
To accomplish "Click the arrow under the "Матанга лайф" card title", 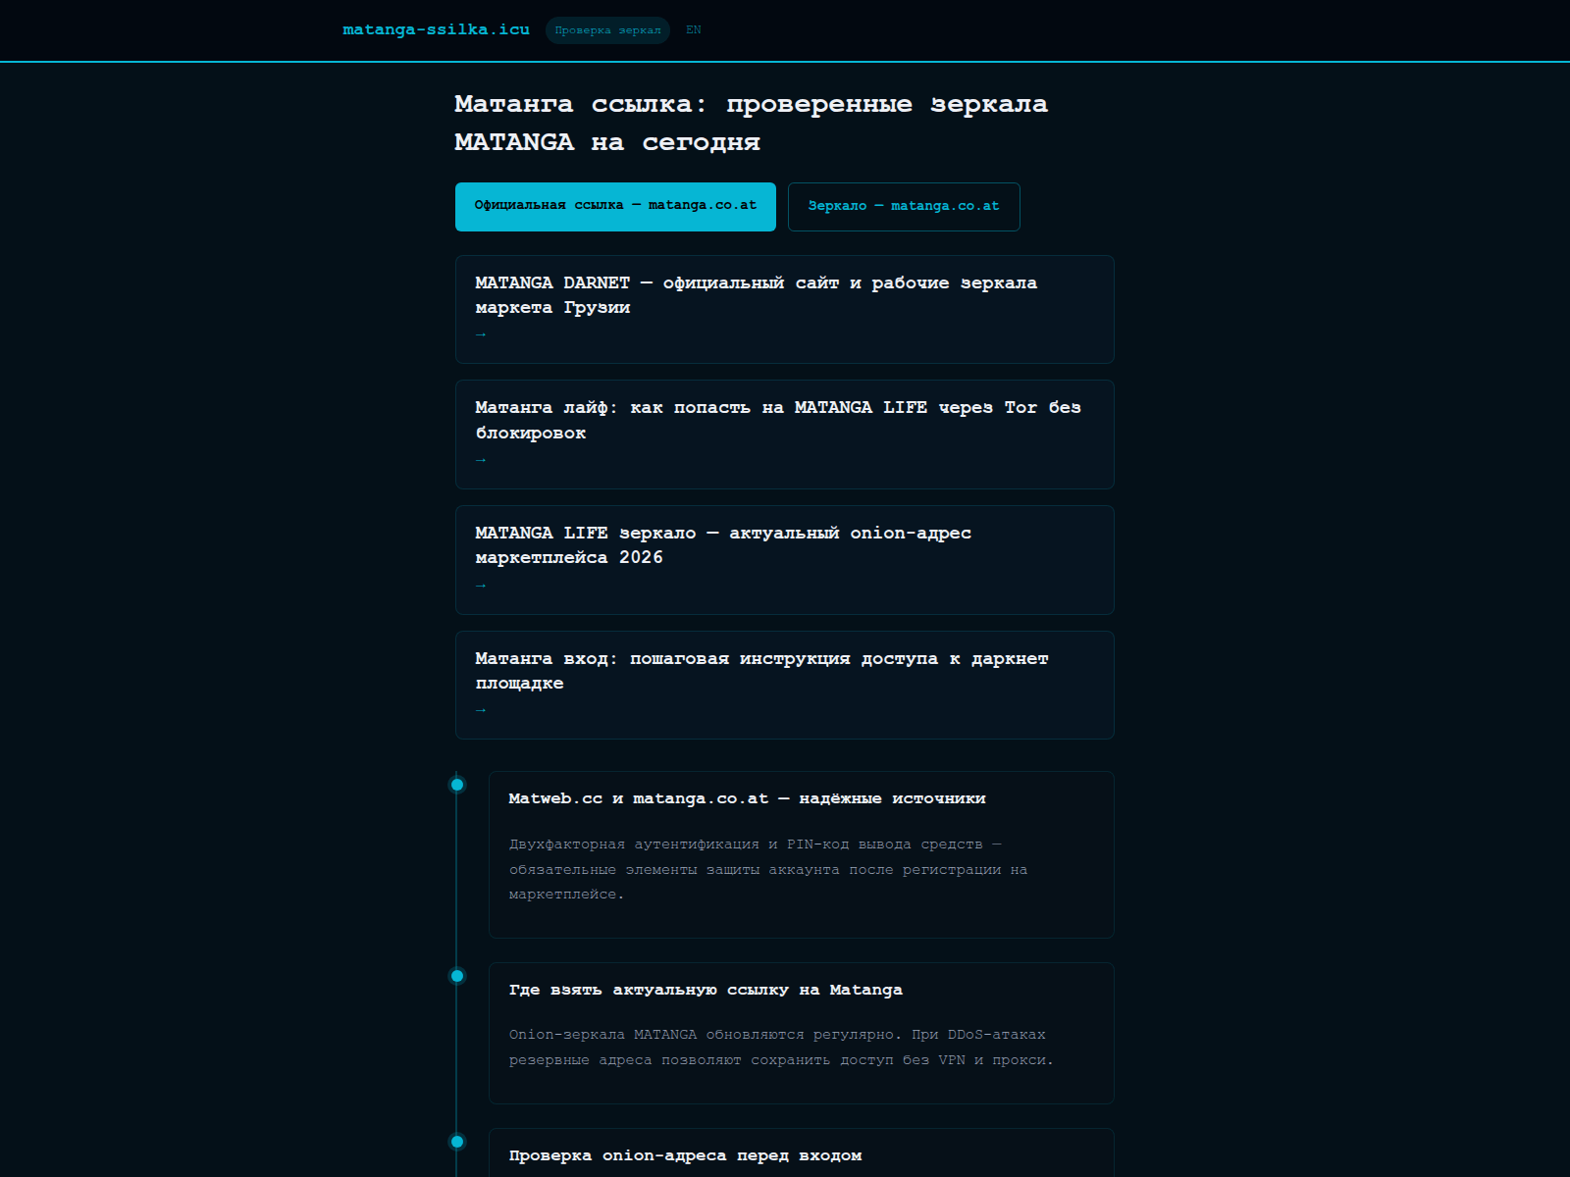I will tap(481, 460).
